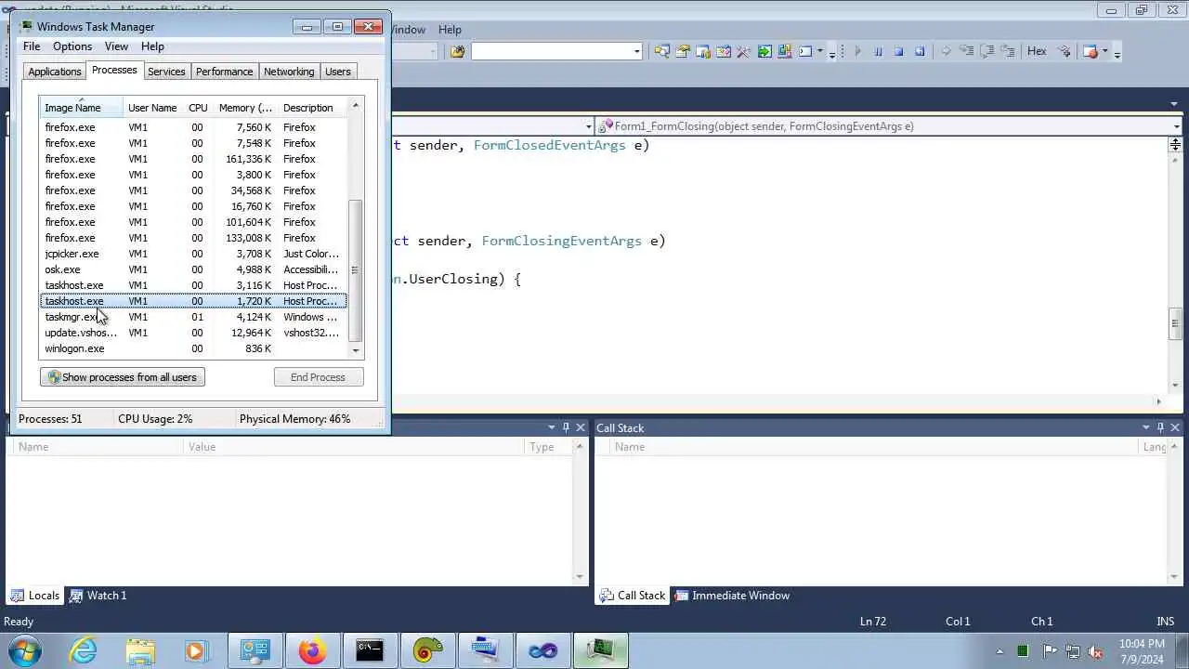Open Help menu in Task Manager
Viewport: 1189px width, 669px height.
152,46
